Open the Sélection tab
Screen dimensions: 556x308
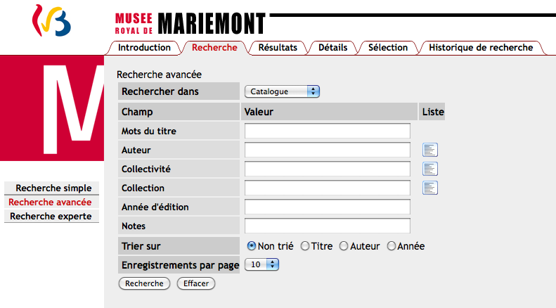coord(388,48)
